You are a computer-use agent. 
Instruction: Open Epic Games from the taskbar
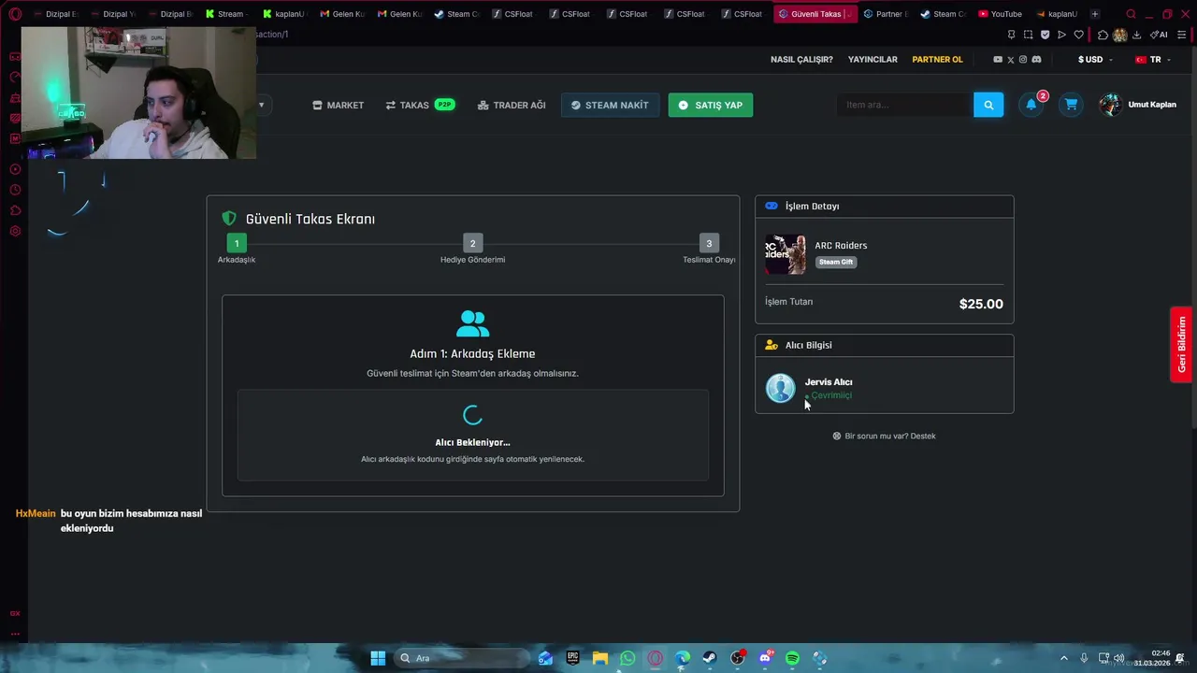[572, 658]
